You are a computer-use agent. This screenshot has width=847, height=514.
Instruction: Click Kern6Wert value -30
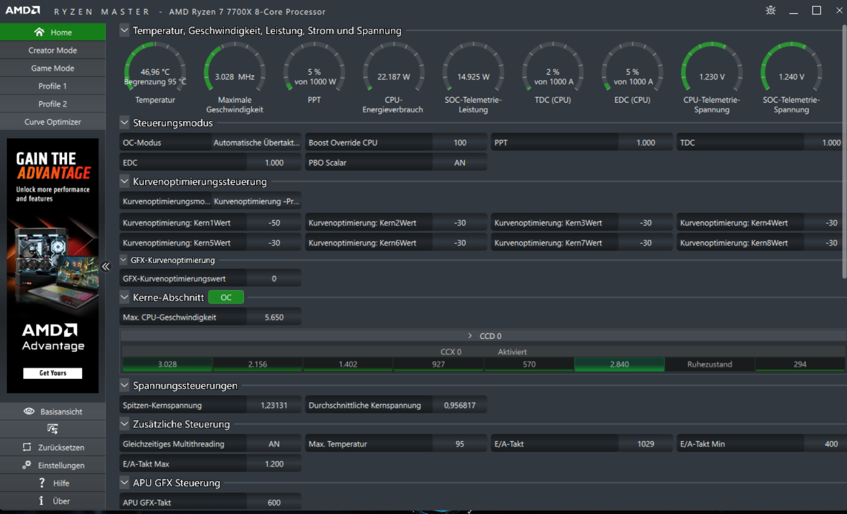[x=460, y=243]
